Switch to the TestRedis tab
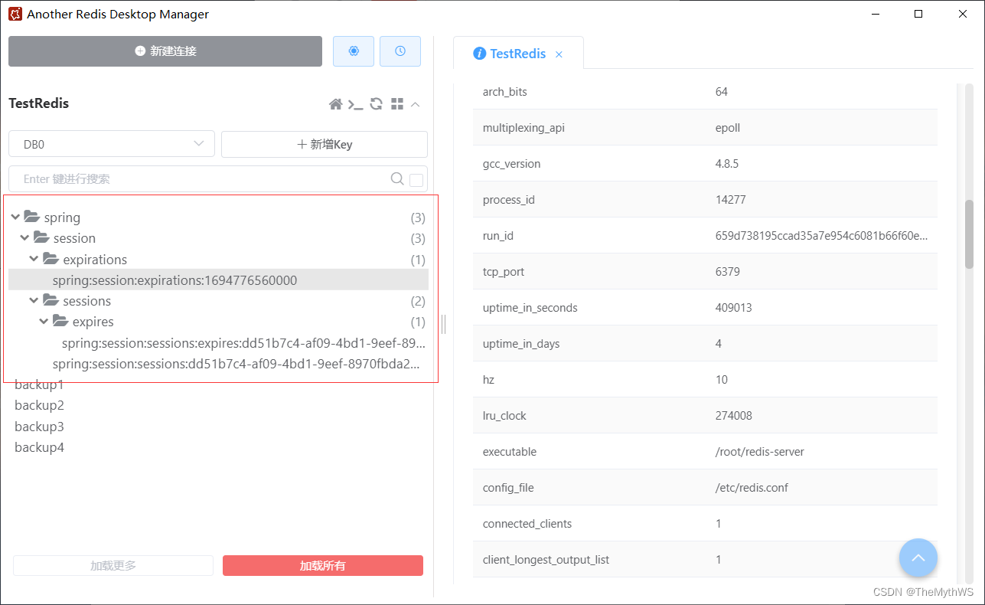Screen dimensions: 985x605 (518, 54)
